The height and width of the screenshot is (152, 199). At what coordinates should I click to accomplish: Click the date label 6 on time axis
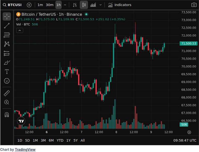[x=47, y=132]
